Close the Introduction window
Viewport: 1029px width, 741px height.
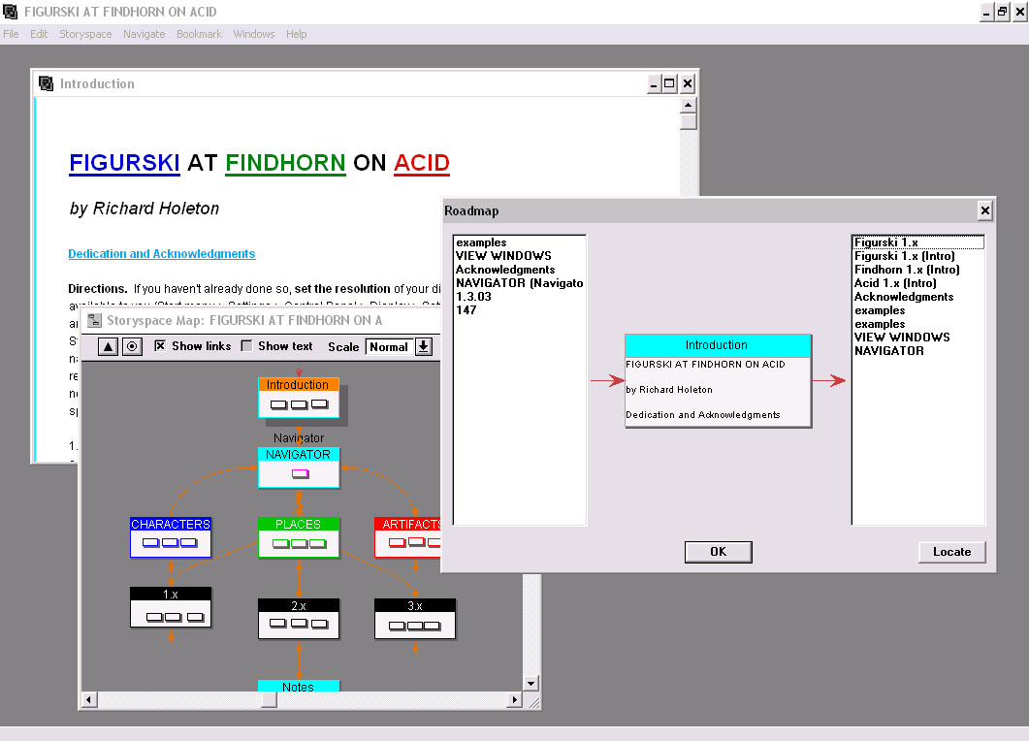(x=687, y=83)
